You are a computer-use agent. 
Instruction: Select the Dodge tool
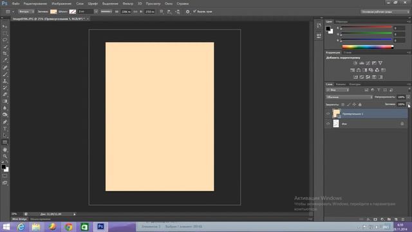[x=5, y=115]
